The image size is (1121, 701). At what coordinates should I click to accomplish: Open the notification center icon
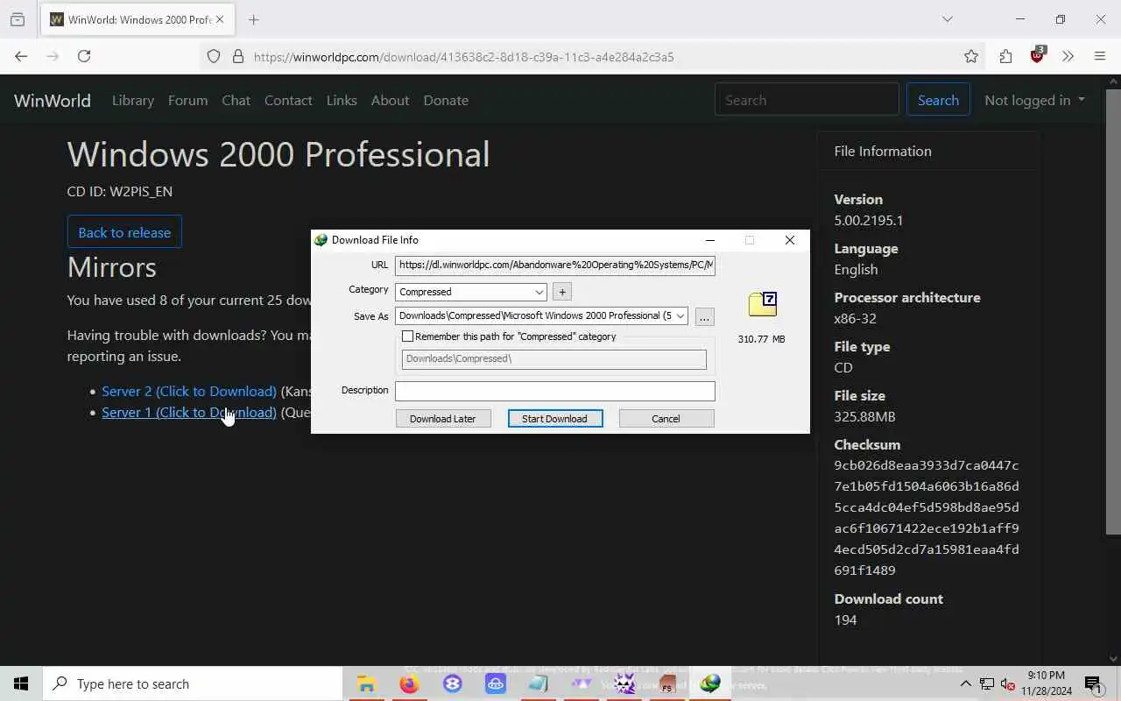(1093, 683)
